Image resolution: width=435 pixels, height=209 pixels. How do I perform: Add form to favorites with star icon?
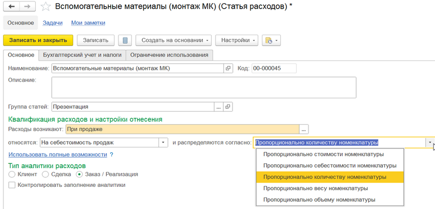point(45,7)
